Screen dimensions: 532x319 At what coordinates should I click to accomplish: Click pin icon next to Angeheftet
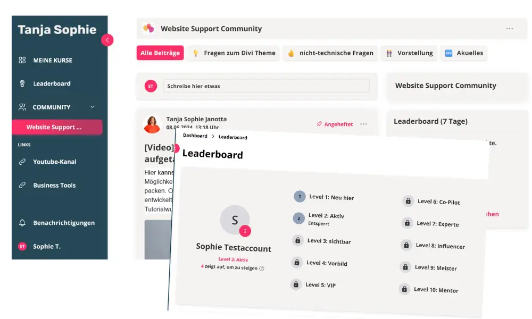319,124
